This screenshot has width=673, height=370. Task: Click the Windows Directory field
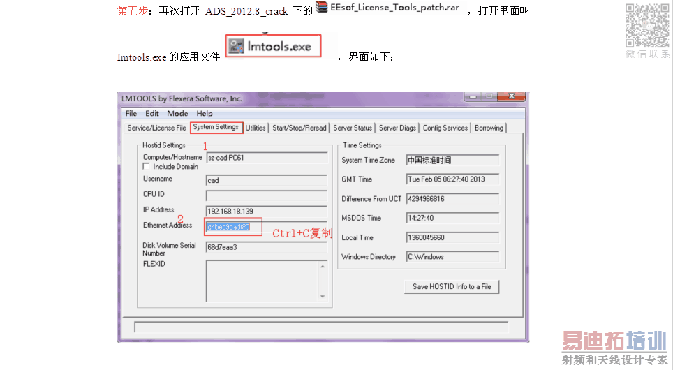(x=452, y=257)
